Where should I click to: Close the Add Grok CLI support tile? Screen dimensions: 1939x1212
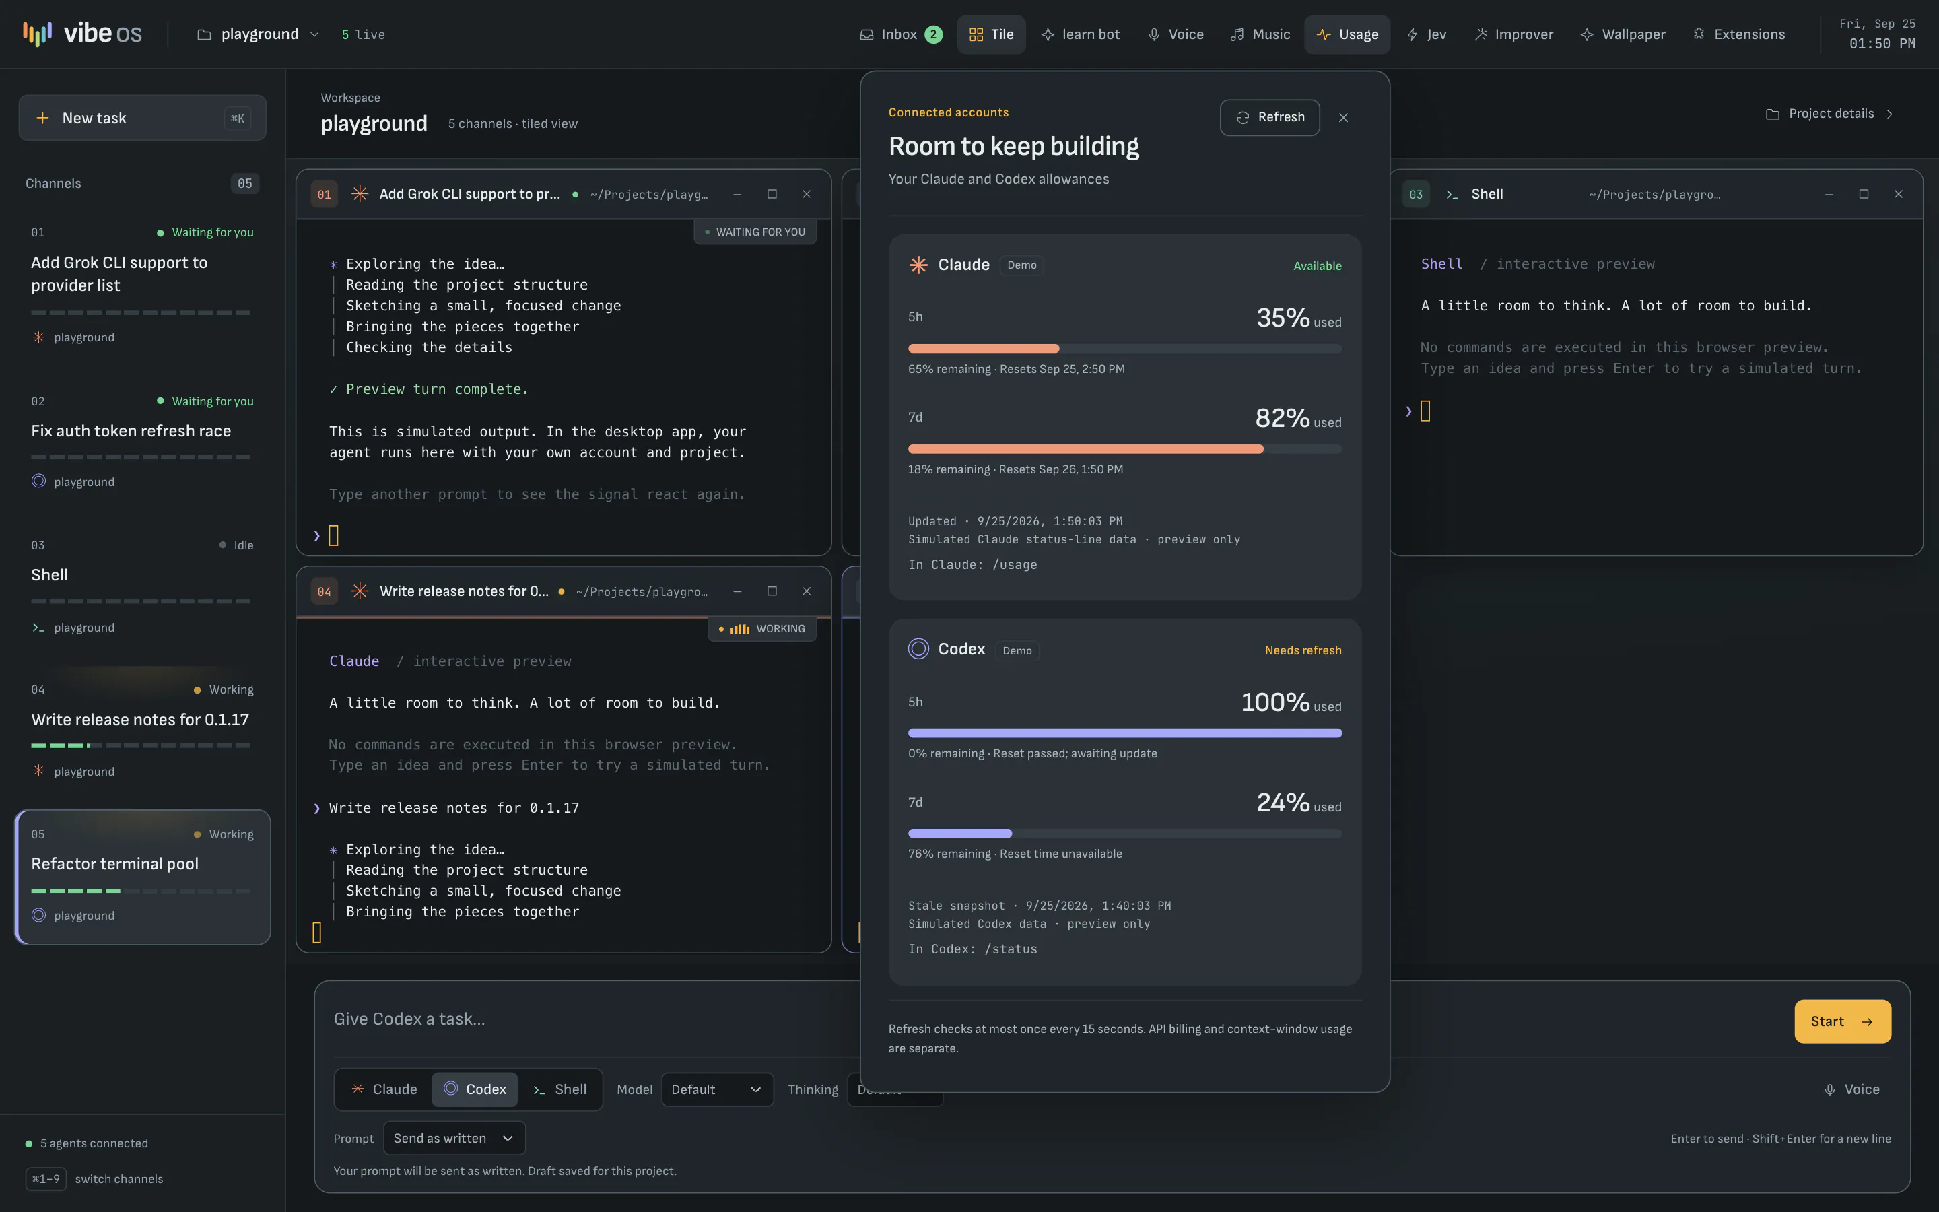click(x=807, y=194)
